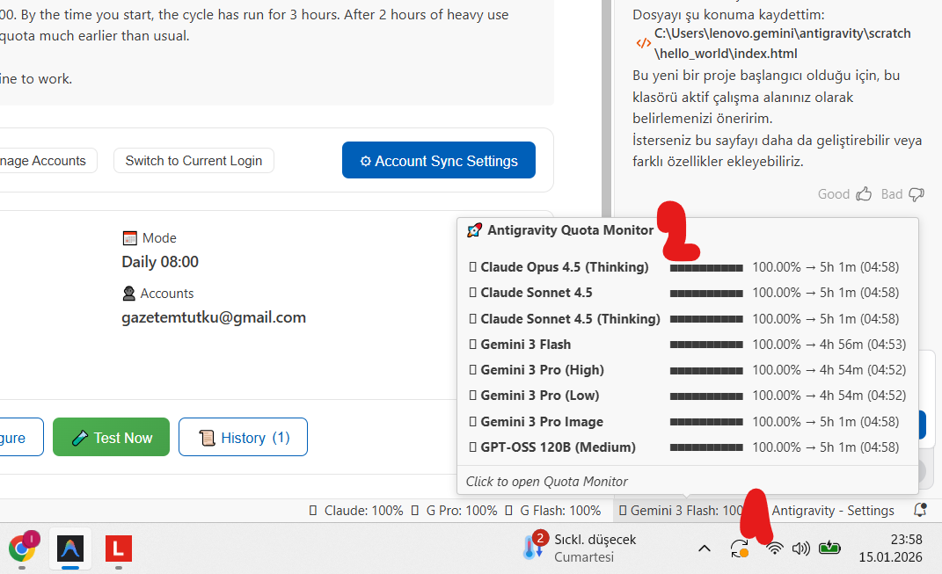The height and width of the screenshot is (574, 942).
Task: Rate the response as Bad
Action: click(x=902, y=194)
